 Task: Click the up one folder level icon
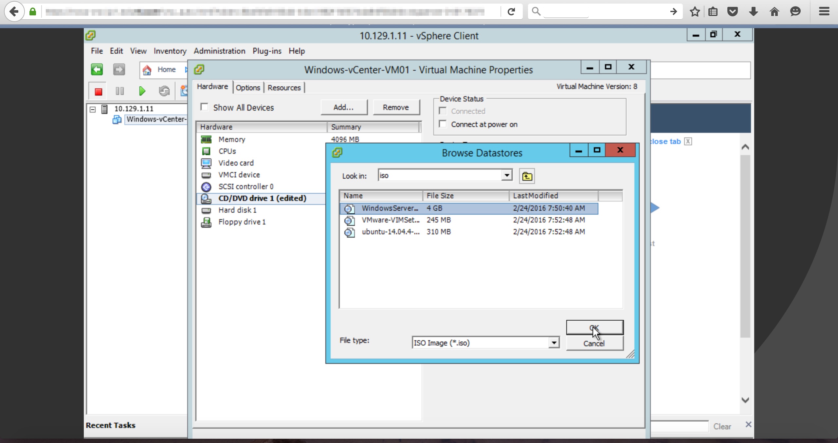527,176
